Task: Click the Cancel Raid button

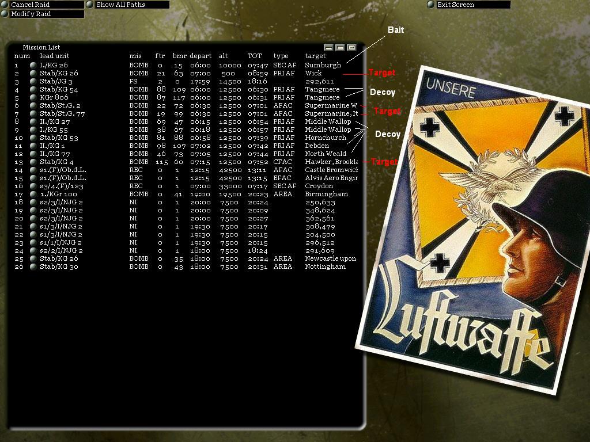Action: [x=43, y=5]
